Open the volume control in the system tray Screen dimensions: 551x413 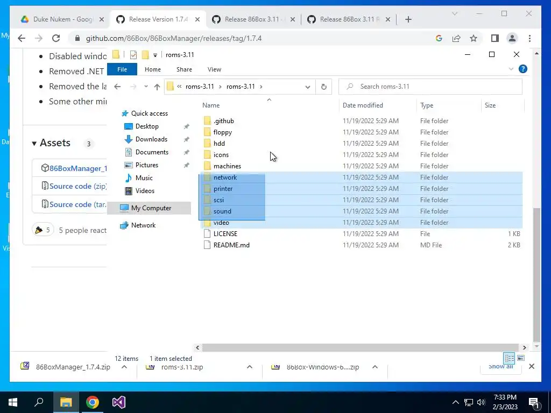tap(481, 402)
